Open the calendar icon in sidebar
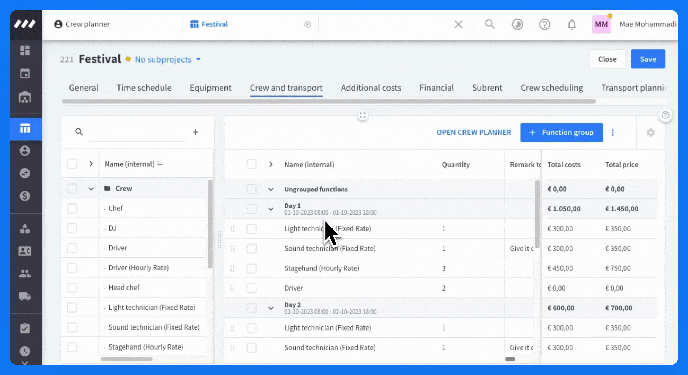 point(25,73)
